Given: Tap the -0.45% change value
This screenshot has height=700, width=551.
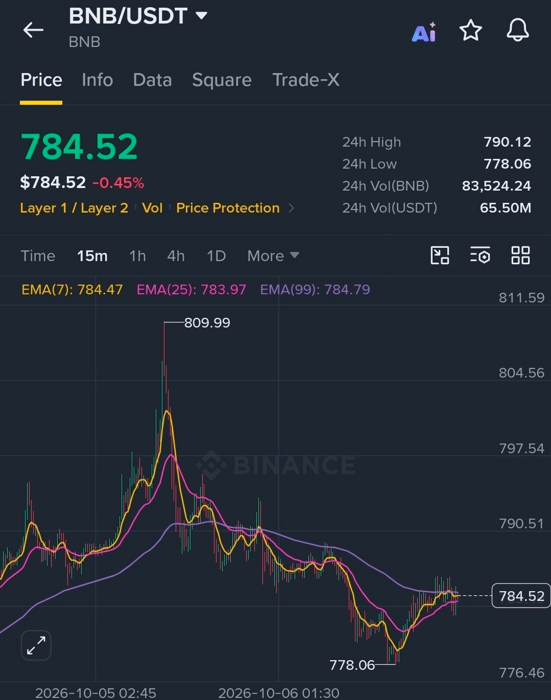Looking at the screenshot, I should click(118, 183).
